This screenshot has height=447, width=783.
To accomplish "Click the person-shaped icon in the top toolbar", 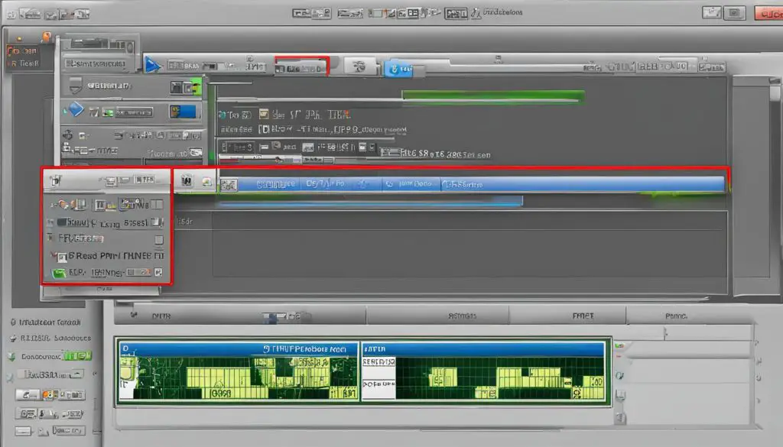I will pyautogui.click(x=476, y=13).
